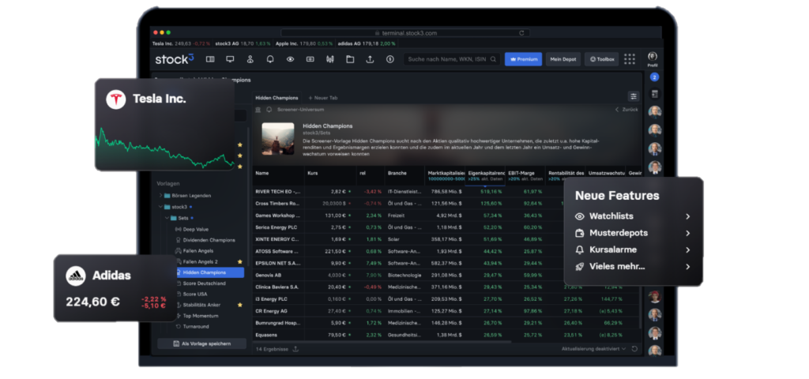809x379 pixels.
Task: Click the search field for Name, WKN, ISIN
Action: (x=451, y=59)
